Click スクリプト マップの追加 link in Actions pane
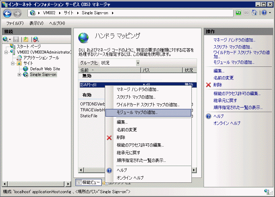The height and width of the screenshot is (197, 275). coord(233,47)
